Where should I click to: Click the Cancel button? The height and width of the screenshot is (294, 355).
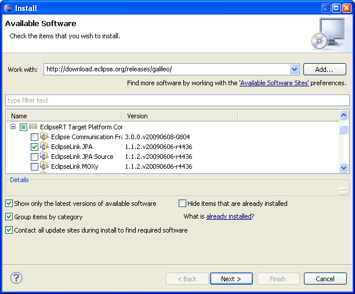click(325, 278)
